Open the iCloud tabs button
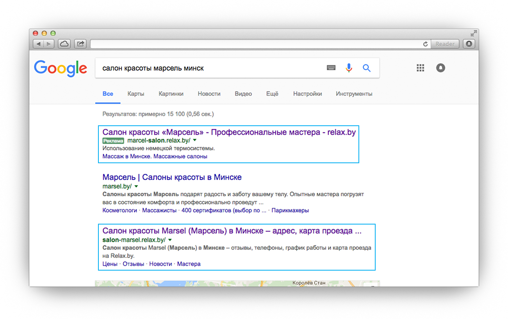508x319 pixels. (64, 44)
